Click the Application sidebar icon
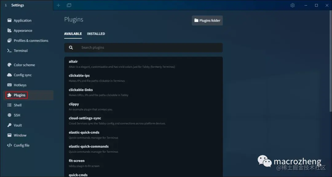This screenshot has height=177, width=332. tap(9, 20)
